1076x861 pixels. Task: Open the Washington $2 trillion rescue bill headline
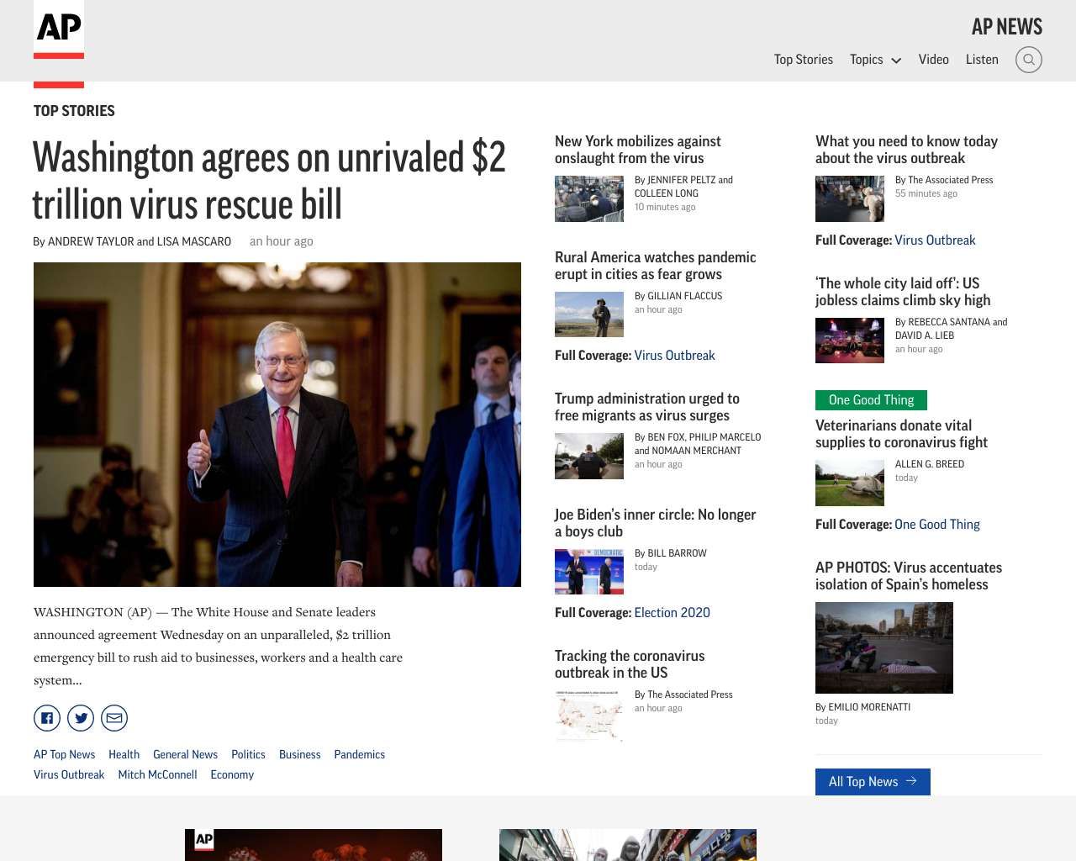[x=269, y=181]
